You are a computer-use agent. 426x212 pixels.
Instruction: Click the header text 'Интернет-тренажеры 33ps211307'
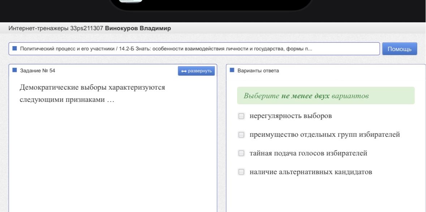coord(56,28)
